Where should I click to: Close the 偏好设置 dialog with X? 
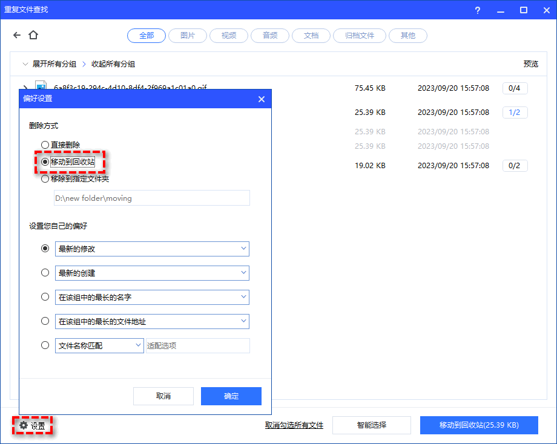click(x=262, y=99)
